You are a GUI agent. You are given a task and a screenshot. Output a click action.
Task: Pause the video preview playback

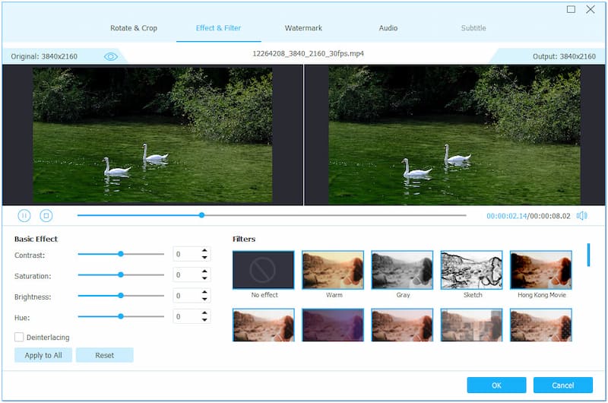(24, 216)
